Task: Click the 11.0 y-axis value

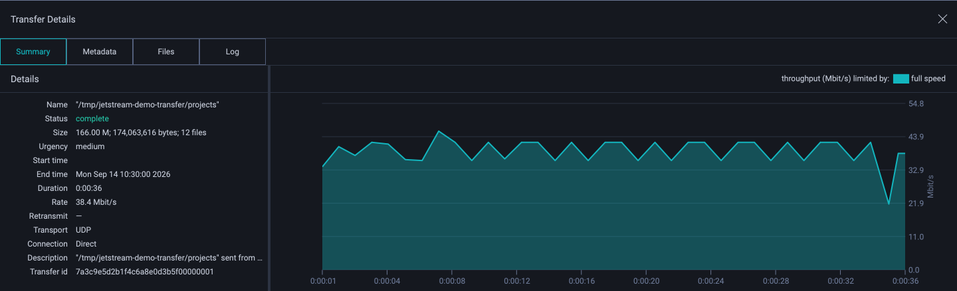Action: click(x=916, y=237)
